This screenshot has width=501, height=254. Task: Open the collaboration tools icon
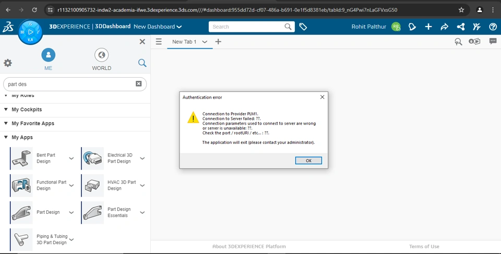point(476,27)
